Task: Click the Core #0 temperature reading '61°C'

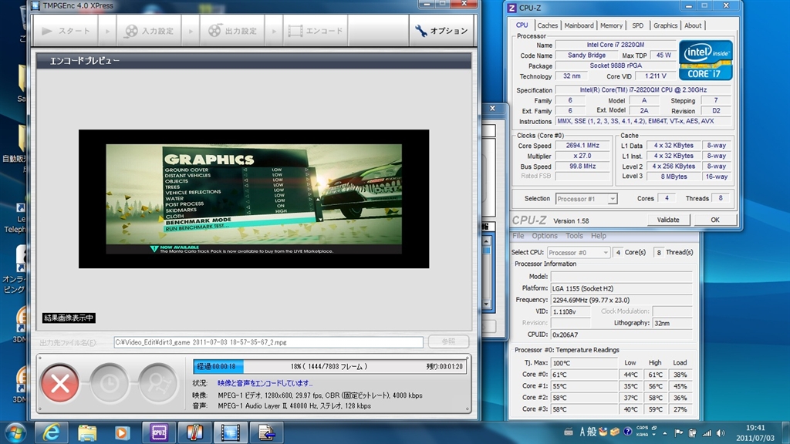Action: [585, 375]
